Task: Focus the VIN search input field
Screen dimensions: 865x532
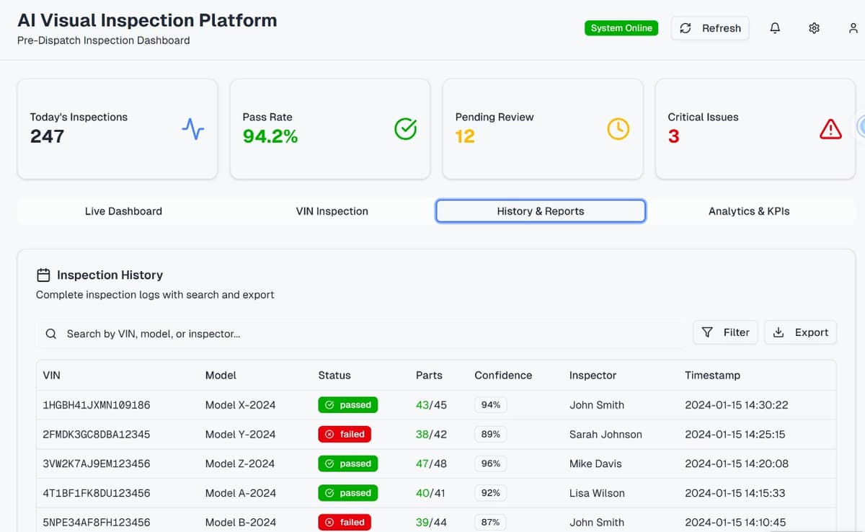Action: [x=360, y=334]
